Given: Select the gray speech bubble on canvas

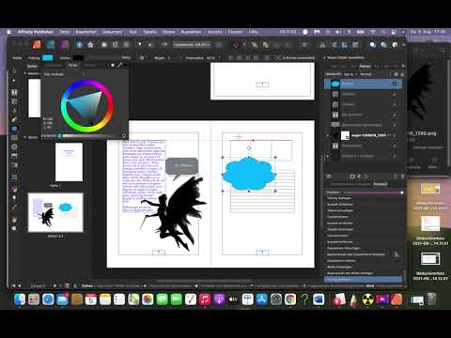Looking at the screenshot, I should pos(181,166).
